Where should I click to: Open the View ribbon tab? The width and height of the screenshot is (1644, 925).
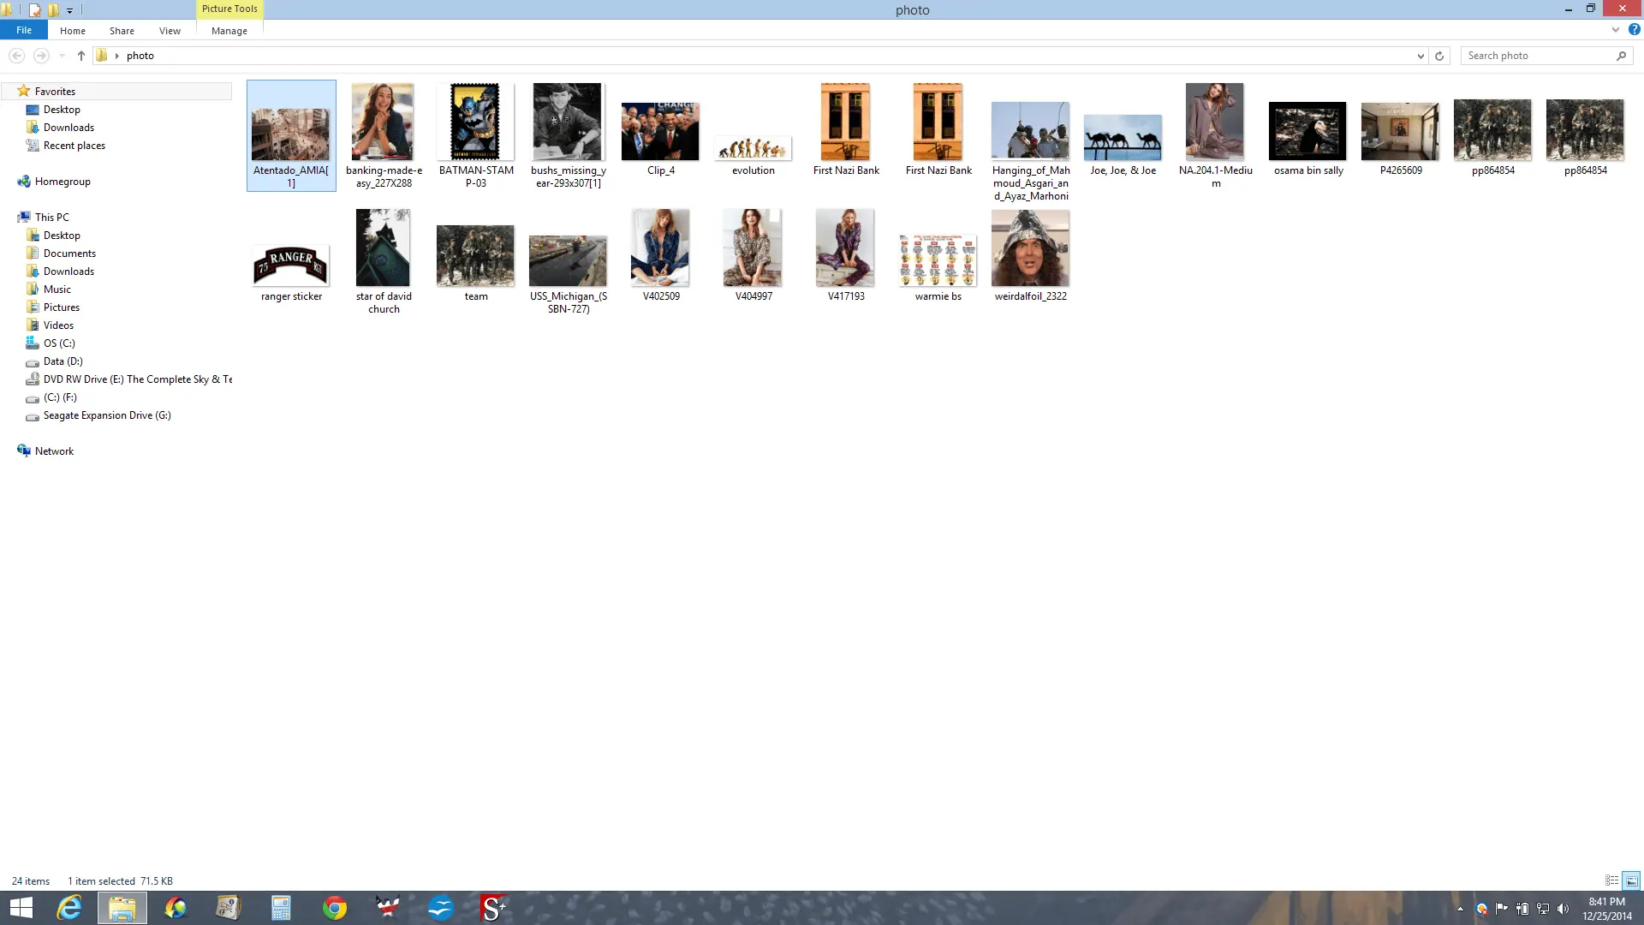(170, 31)
